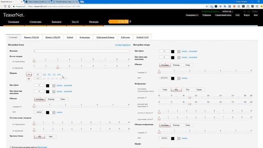Image resolution: width=263 pixels, height=148 pixels.
Task: Open the Рефералы link
Action: coord(207,15)
